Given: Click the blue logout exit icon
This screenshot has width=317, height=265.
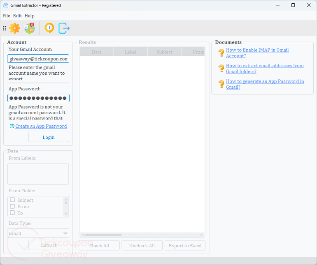Looking at the screenshot, I should [64, 28].
